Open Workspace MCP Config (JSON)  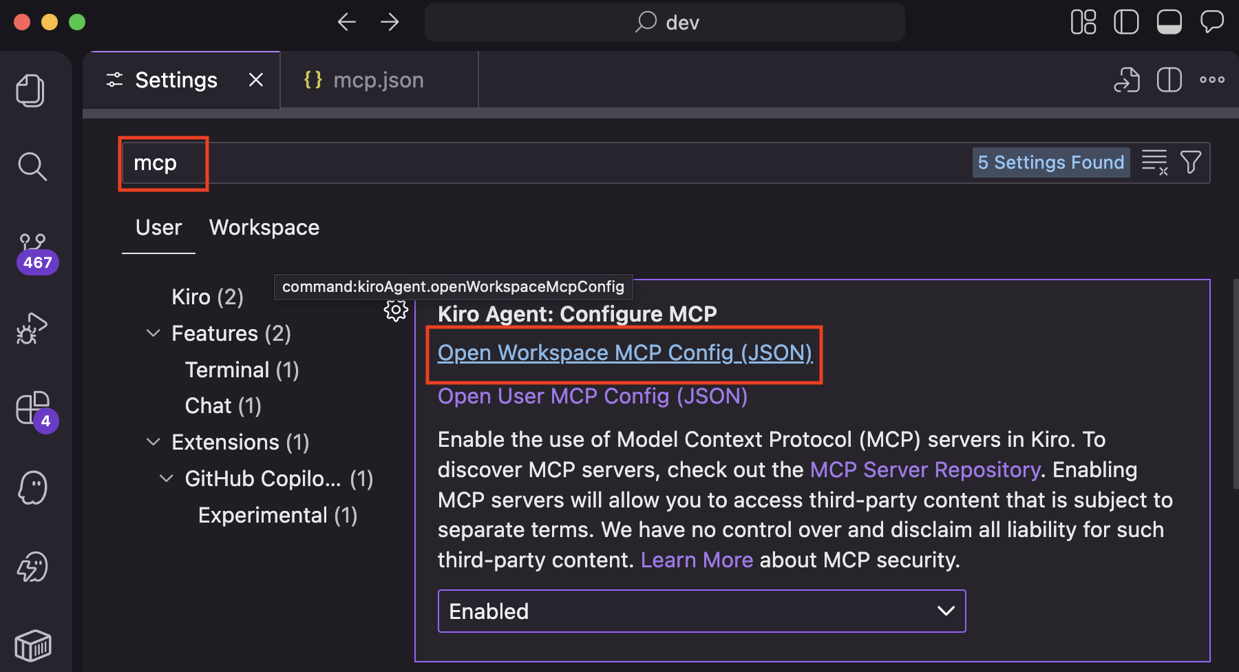[x=624, y=353]
